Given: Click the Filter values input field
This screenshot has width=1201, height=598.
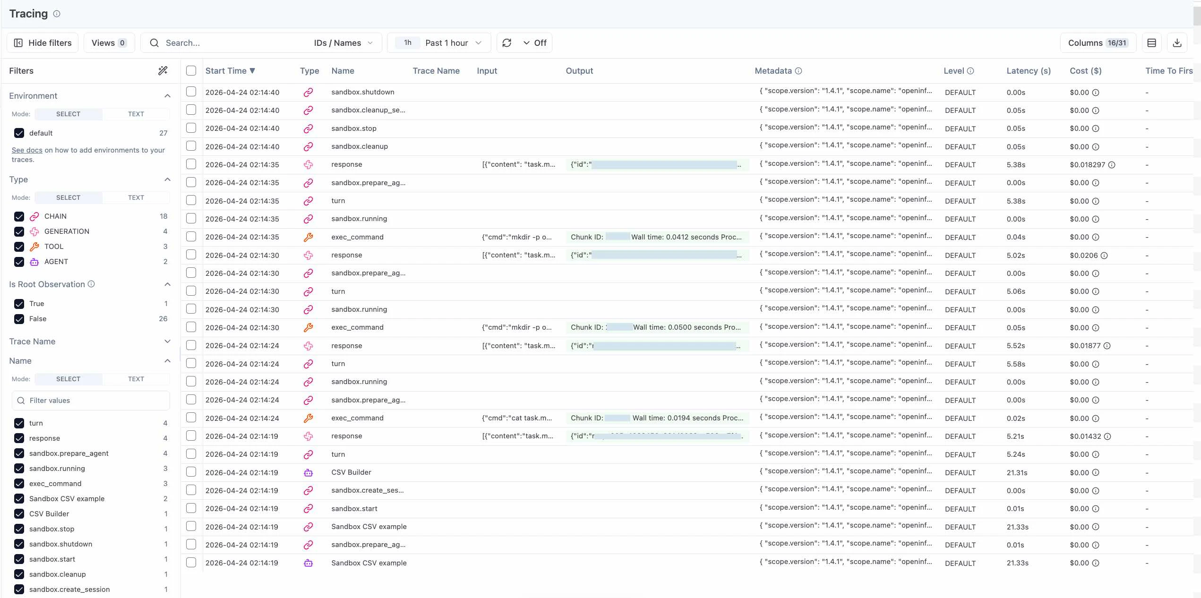Looking at the screenshot, I should click(91, 401).
